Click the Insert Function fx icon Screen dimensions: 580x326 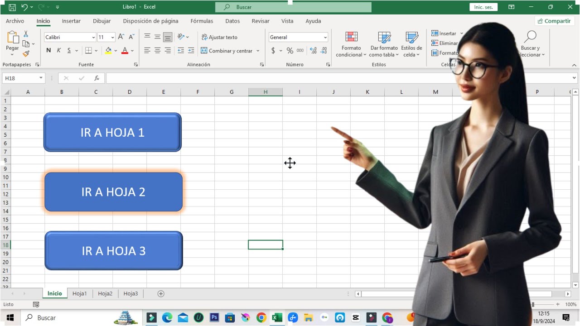(97, 78)
